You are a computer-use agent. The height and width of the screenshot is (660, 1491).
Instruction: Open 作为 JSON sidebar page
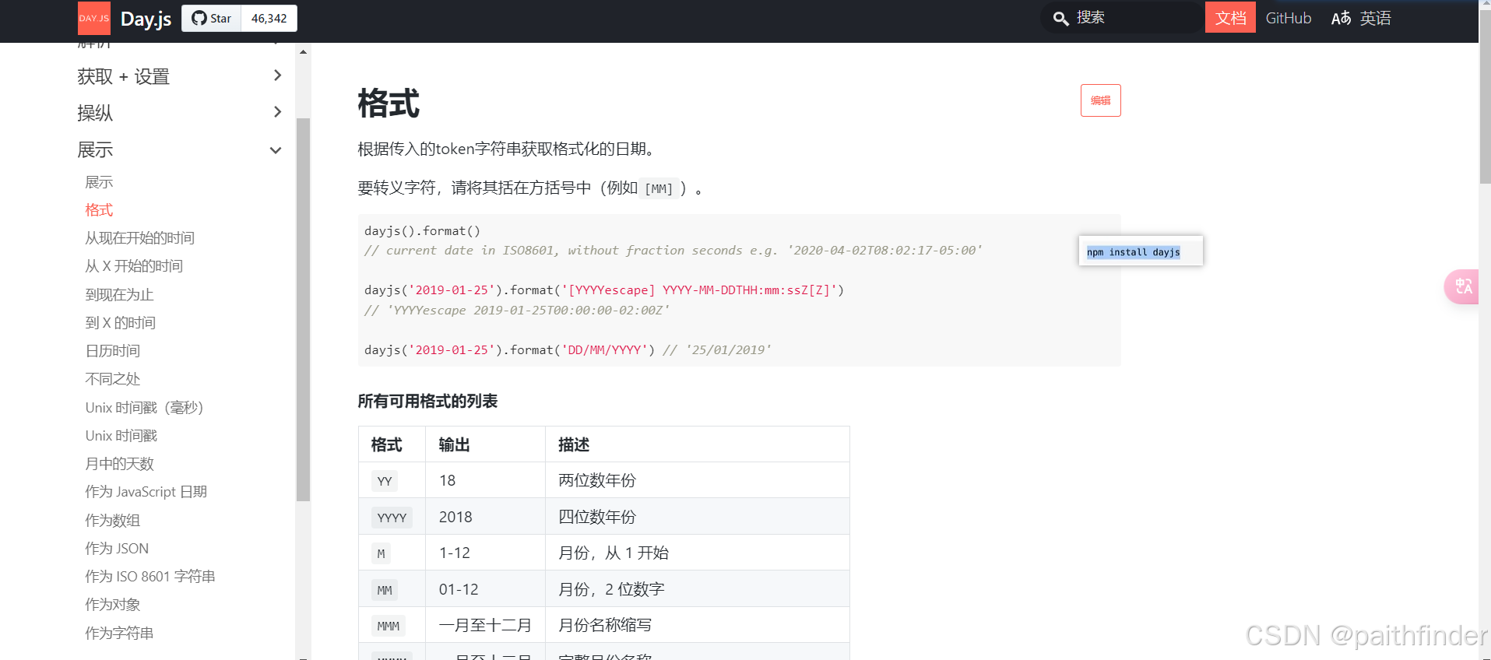[x=117, y=549]
